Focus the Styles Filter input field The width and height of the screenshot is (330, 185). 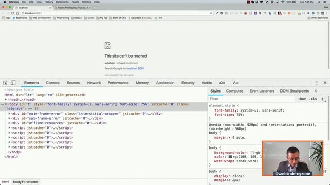[x=252, y=99]
